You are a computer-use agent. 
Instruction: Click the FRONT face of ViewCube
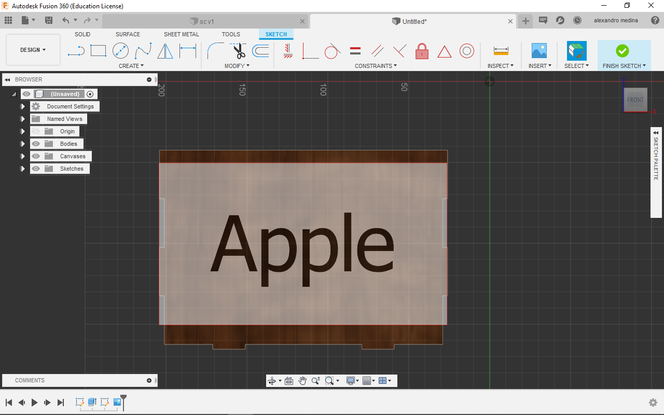coord(635,100)
